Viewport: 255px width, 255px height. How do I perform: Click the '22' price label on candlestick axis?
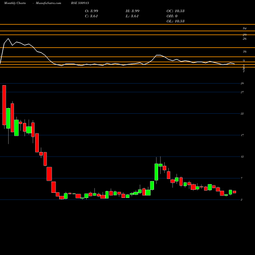click(242, 114)
